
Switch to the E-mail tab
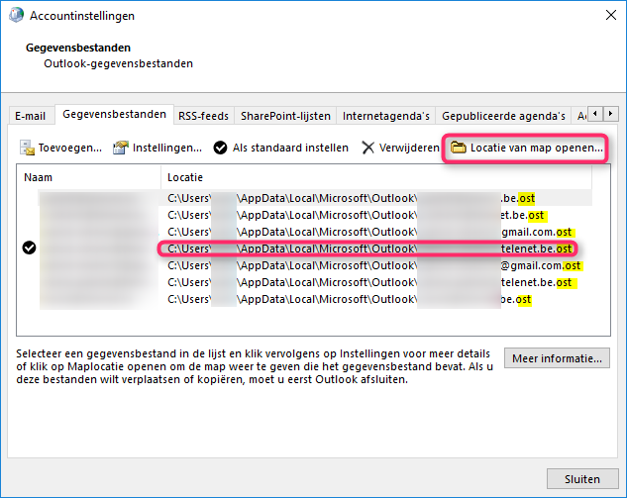tap(30, 116)
